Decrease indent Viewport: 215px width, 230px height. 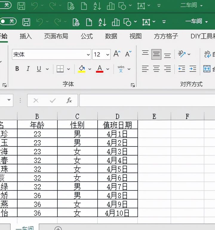pyautogui.click(x=182, y=69)
